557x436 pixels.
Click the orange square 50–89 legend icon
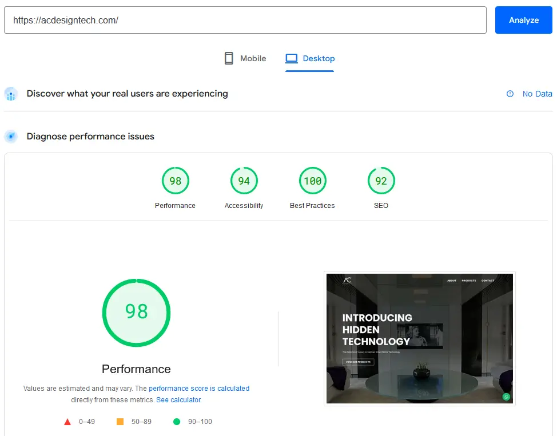pyautogui.click(x=120, y=422)
